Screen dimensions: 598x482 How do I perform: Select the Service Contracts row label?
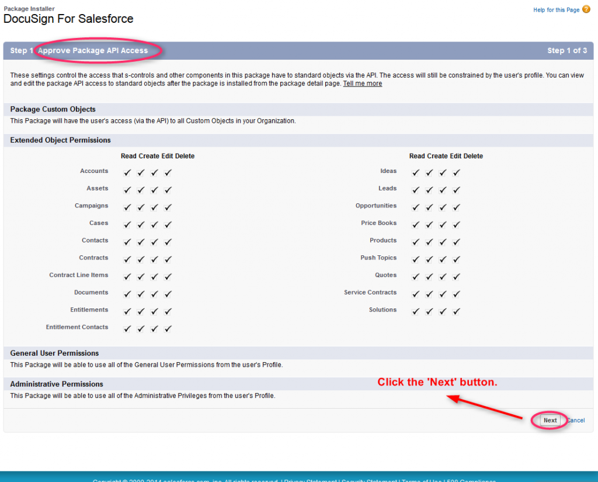pos(370,292)
